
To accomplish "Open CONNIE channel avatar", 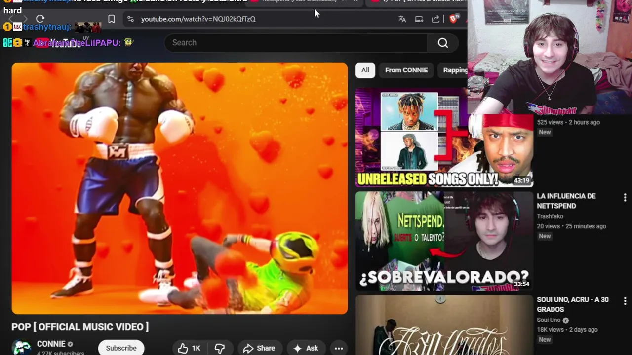I will [x=22, y=348].
